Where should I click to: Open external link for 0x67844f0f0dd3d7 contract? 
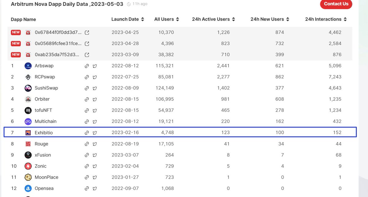[x=87, y=32]
